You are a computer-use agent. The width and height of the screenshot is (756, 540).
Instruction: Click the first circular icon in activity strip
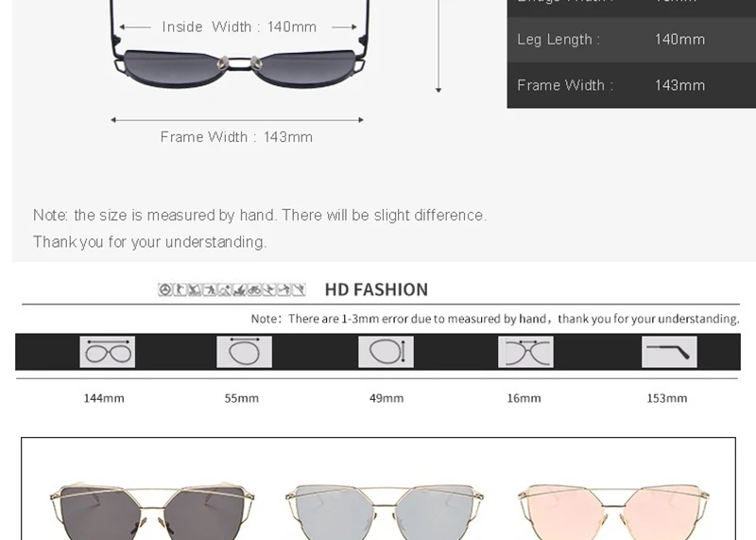[x=164, y=289]
